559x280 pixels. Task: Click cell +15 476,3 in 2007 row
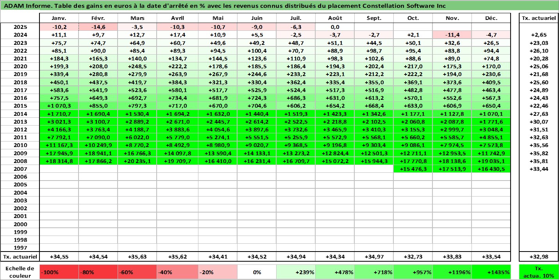click(413, 169)
